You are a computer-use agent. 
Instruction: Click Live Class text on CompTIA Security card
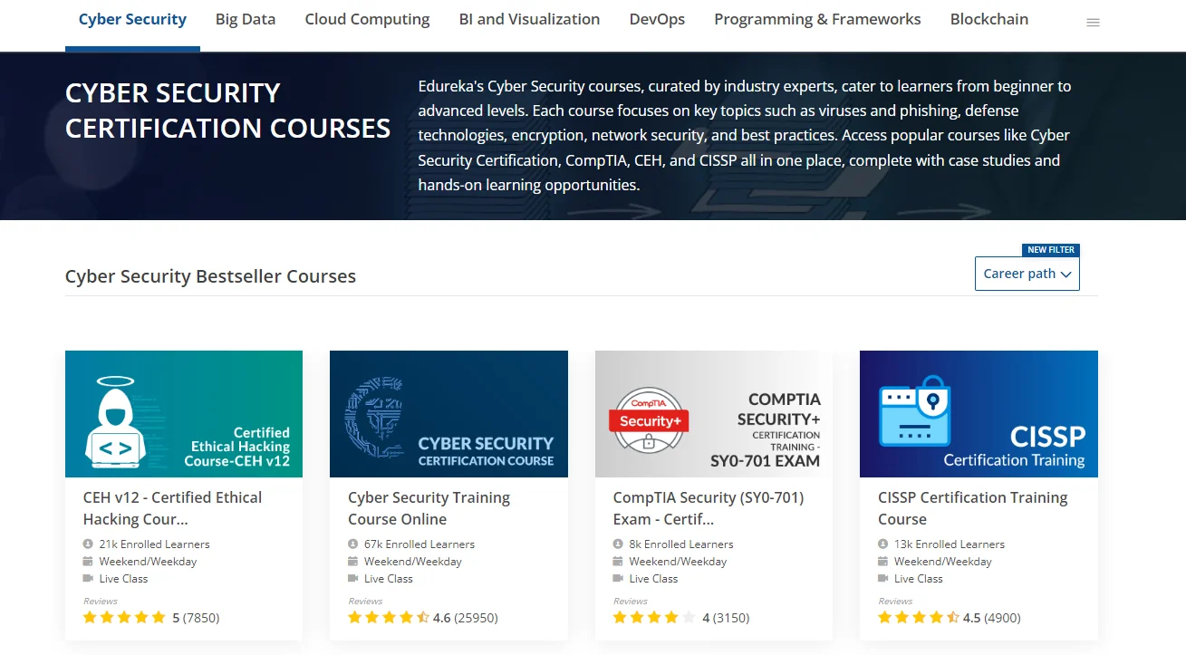click(653, 579)
